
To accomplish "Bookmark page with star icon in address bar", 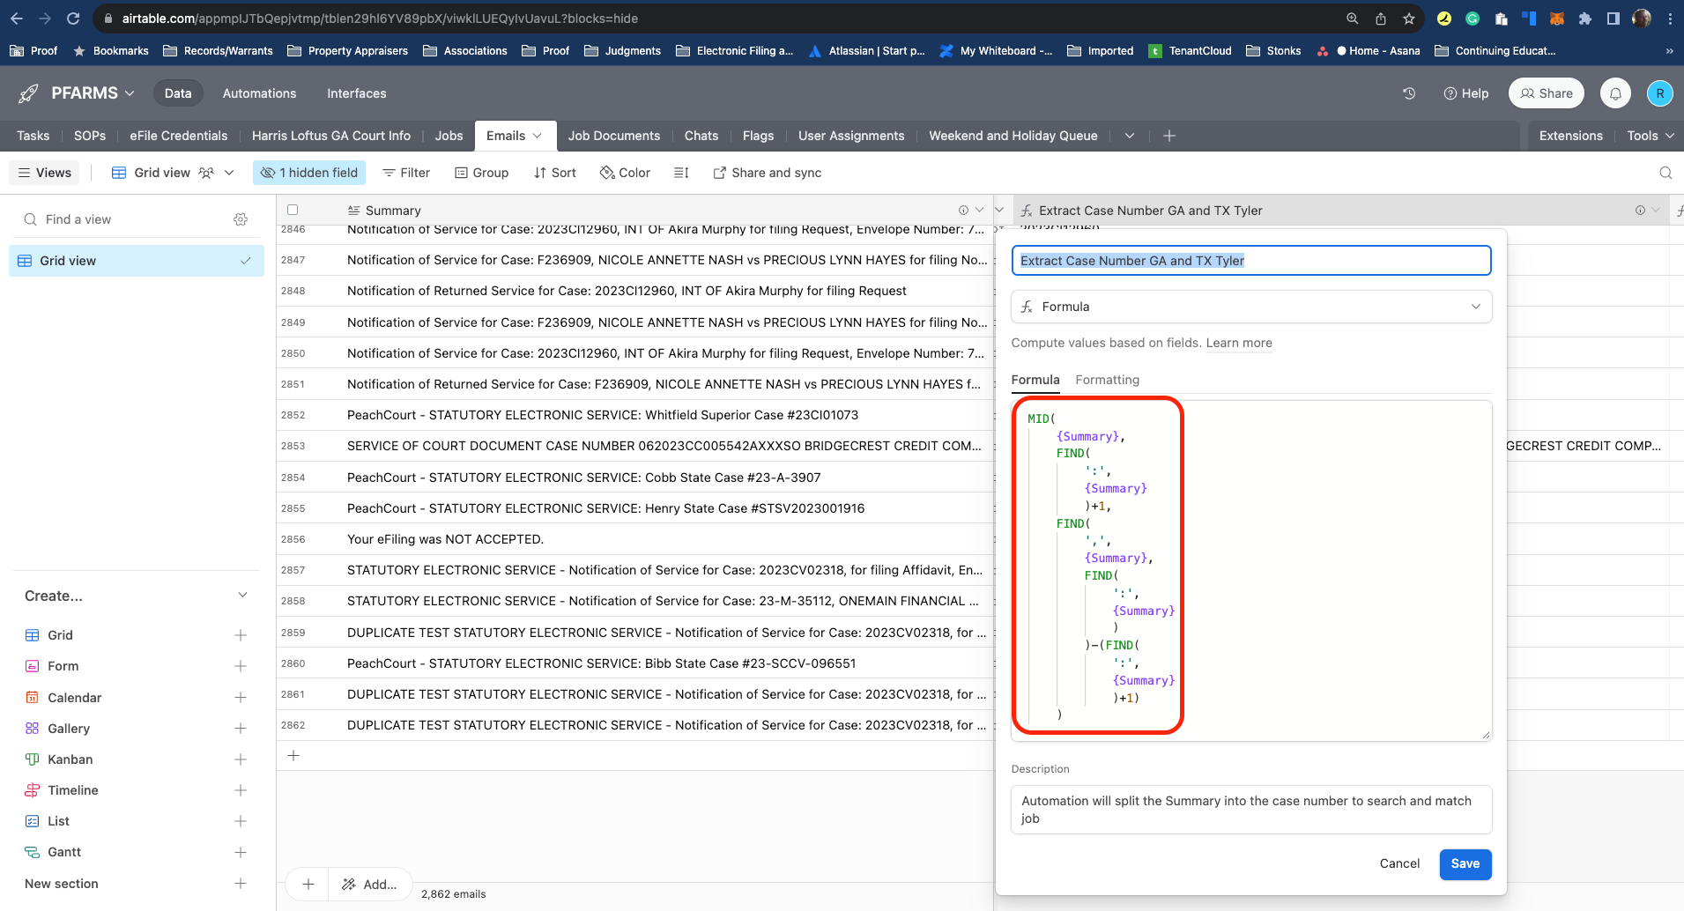I will [1409, 19].
